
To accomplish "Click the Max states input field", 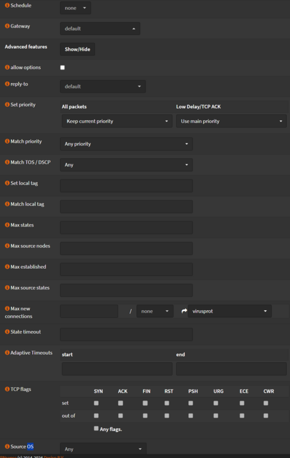I will [x=127, y=228].
